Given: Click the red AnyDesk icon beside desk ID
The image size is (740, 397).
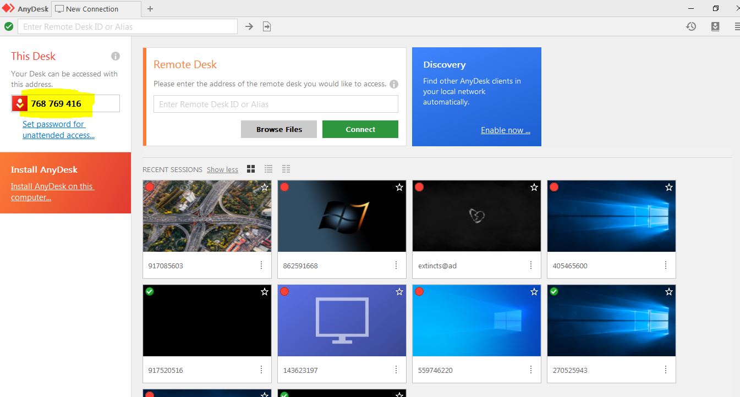Looking at the screenshot, I should click(20, 103).
